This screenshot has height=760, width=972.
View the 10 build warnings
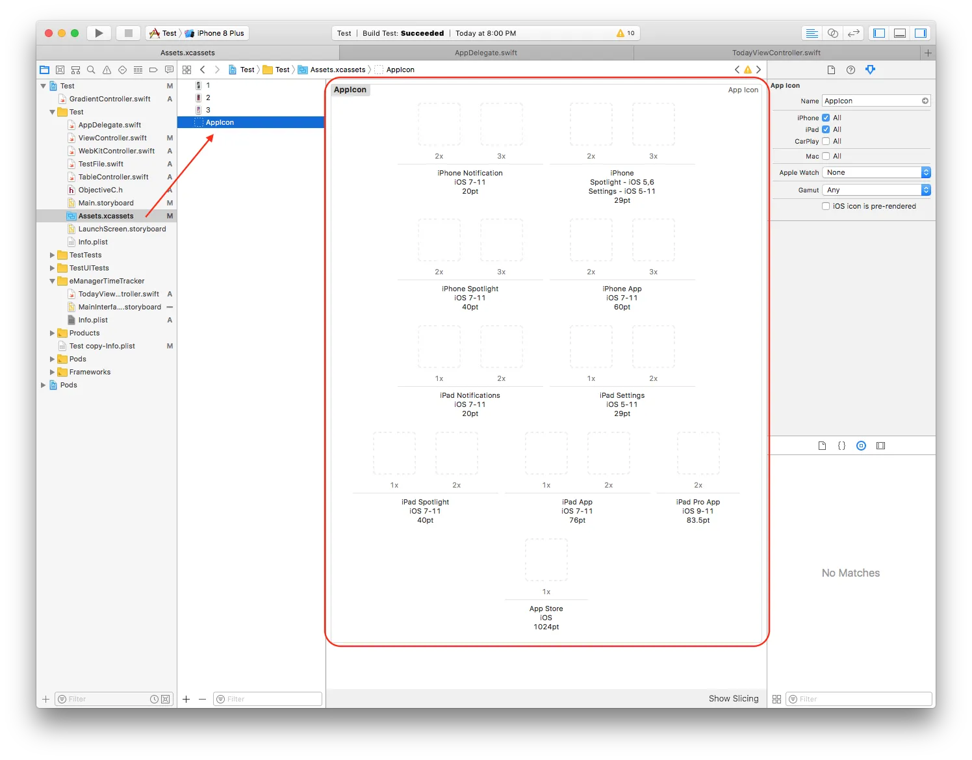point(625,33)
